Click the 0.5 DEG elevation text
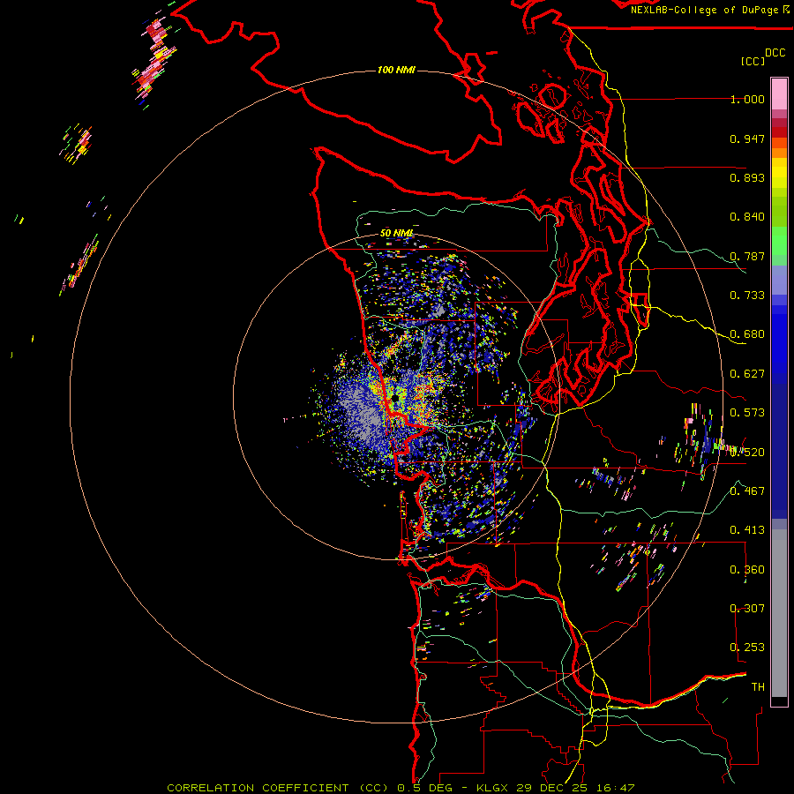The image size is (794, 794). [x=425, y=788]
